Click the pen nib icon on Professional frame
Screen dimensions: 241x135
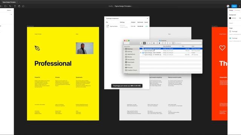pyautogui.click(x=37, y=48)
